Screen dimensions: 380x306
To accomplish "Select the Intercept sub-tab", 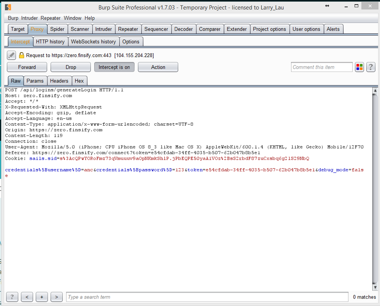I will (x=20, y=42).
